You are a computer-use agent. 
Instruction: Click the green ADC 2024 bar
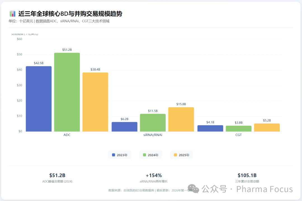[x=67, y=92]
